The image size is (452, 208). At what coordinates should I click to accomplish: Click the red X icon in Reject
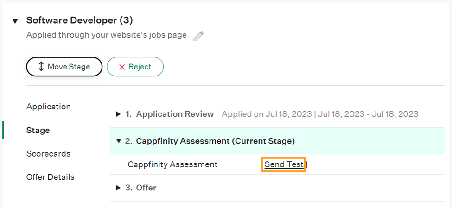pyautogui.click(x=122, y=67)
